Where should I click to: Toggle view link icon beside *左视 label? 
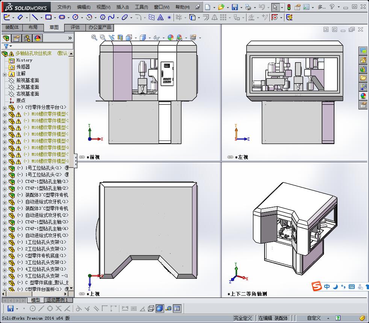tap(230, 157)
